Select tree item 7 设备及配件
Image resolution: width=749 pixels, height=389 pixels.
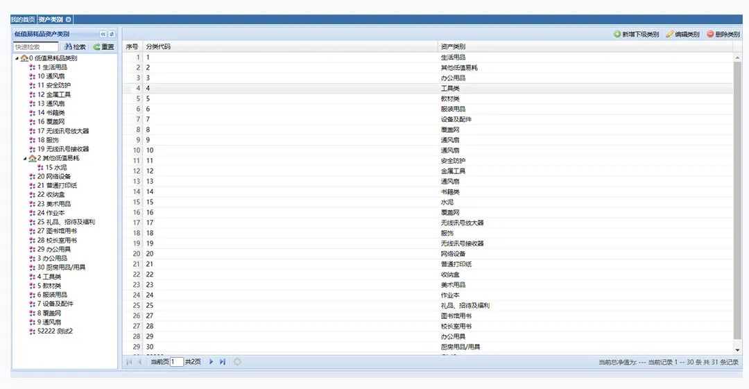coord(55,304)
